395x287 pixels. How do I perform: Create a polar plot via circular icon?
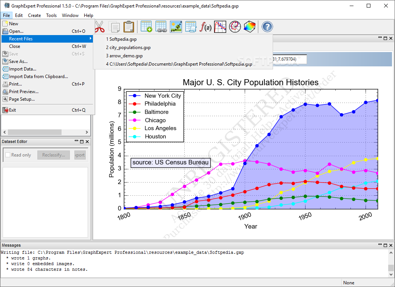click(x=235, y=27)
